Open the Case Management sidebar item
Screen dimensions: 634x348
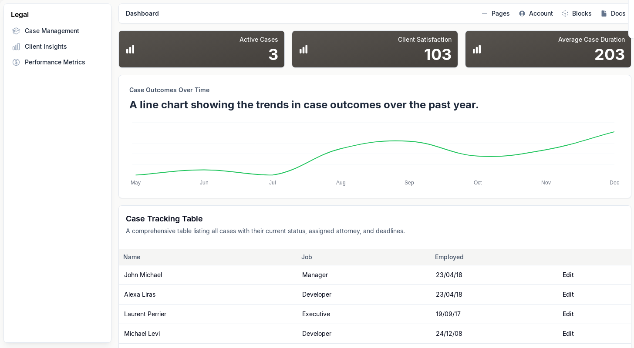click(x=52, y=31)
